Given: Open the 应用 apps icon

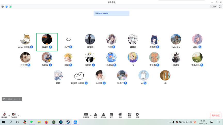Looking at the screenshot, I should pyautogui.click(x=129, y=115).
